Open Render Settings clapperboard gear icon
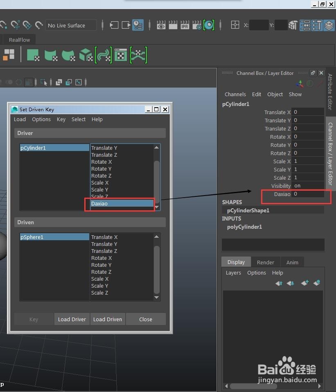 [197, 25]
